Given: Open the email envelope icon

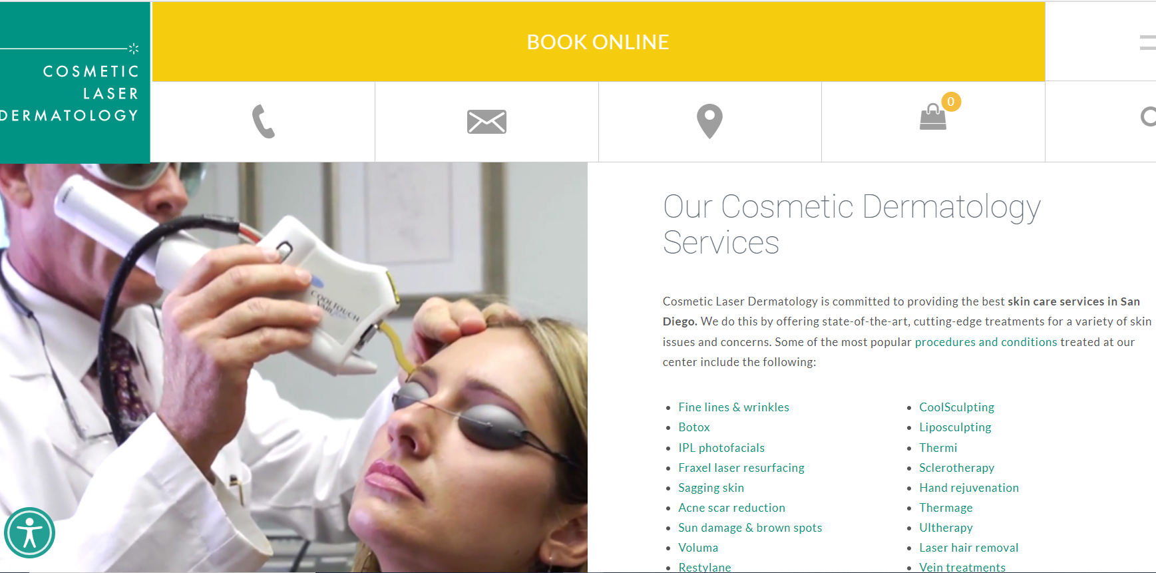Looking at the screenshot, I should point(486,122).
